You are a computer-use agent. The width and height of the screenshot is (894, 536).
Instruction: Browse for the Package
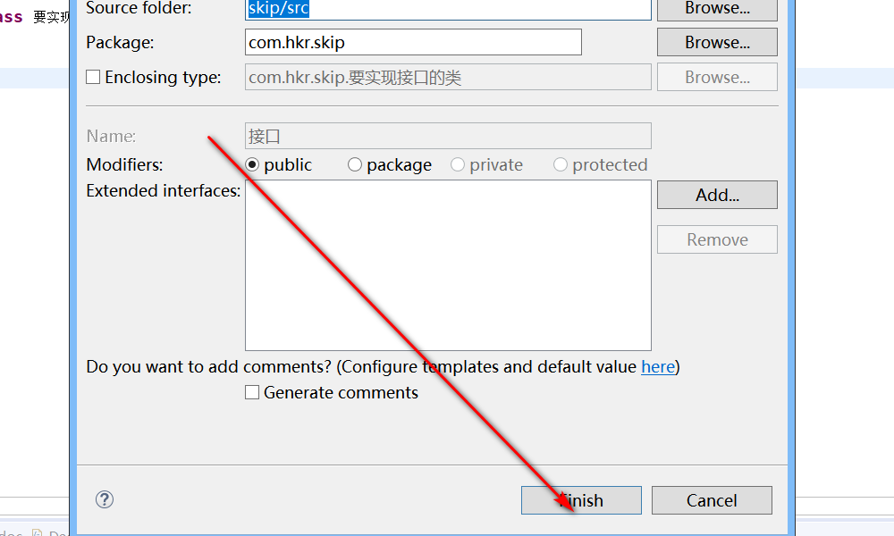pyautogui.click(x=717, y=42)
